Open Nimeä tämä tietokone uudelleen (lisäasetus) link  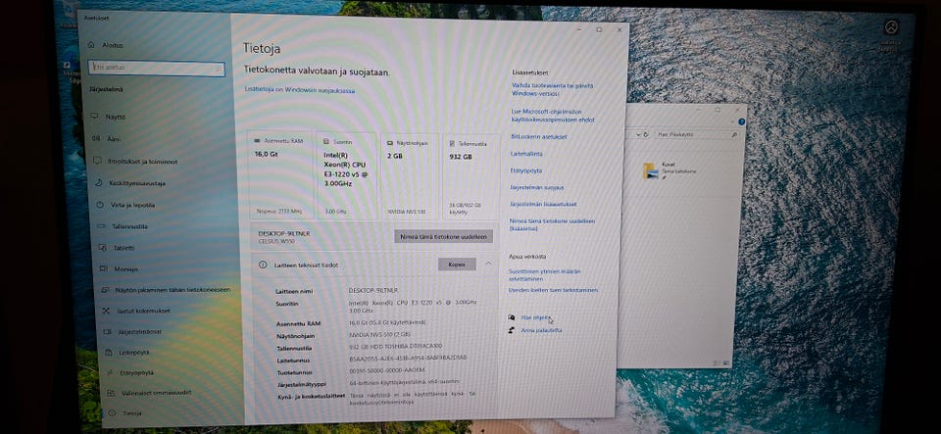pyautogui.click(x=552, y=224)
